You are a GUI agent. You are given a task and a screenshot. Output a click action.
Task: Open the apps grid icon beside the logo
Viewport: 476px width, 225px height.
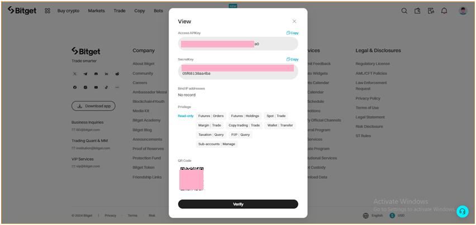point(47,11)
